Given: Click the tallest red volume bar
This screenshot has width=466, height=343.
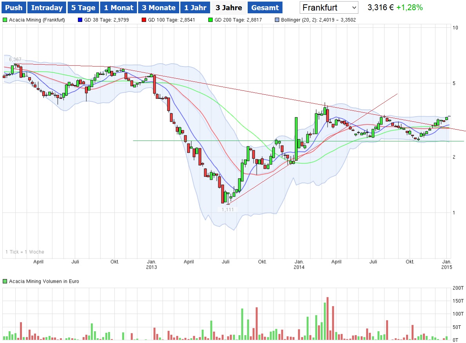Looking at the screenshot, I should (327, 318).
